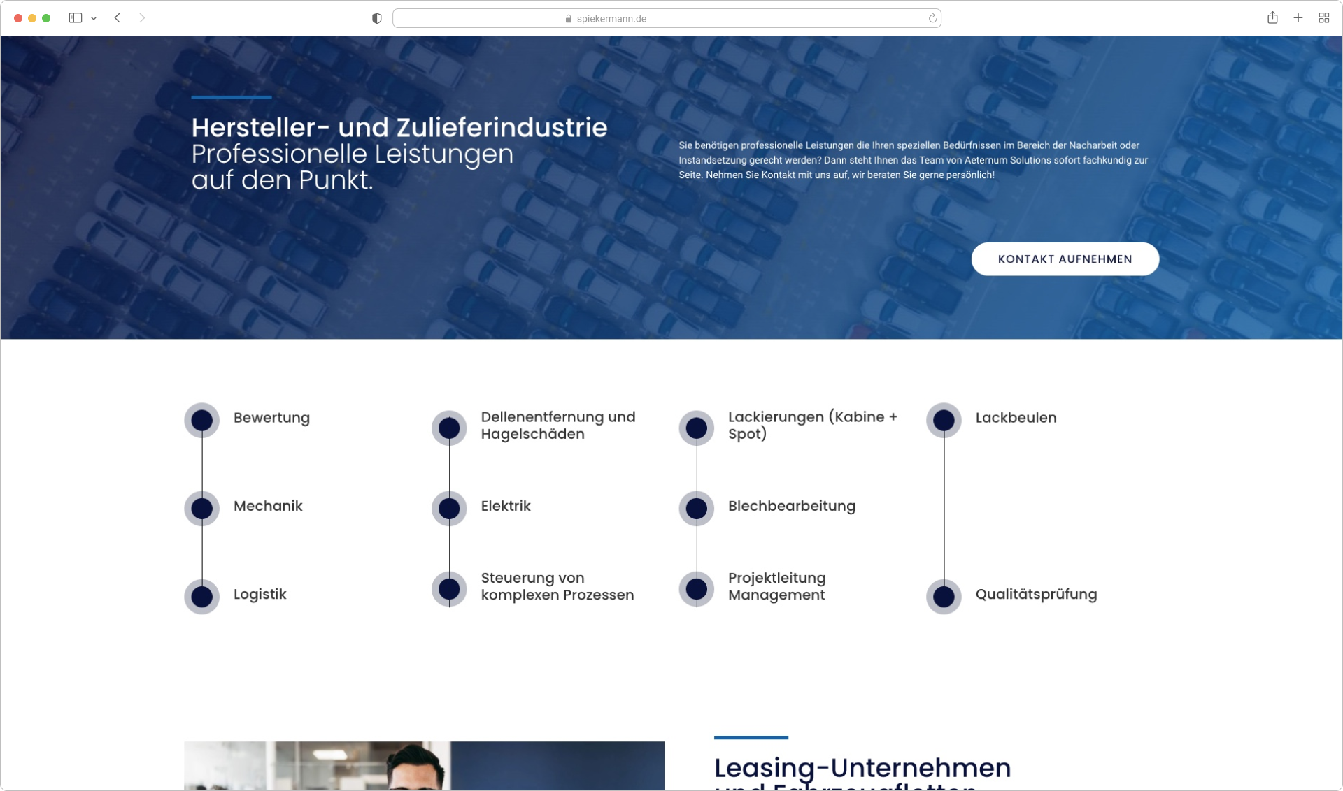Click the KONTAKT AUFNEHMEN button
Image resolution: width=1343 pixels, height=791 pixels.
click(1065, 259)
